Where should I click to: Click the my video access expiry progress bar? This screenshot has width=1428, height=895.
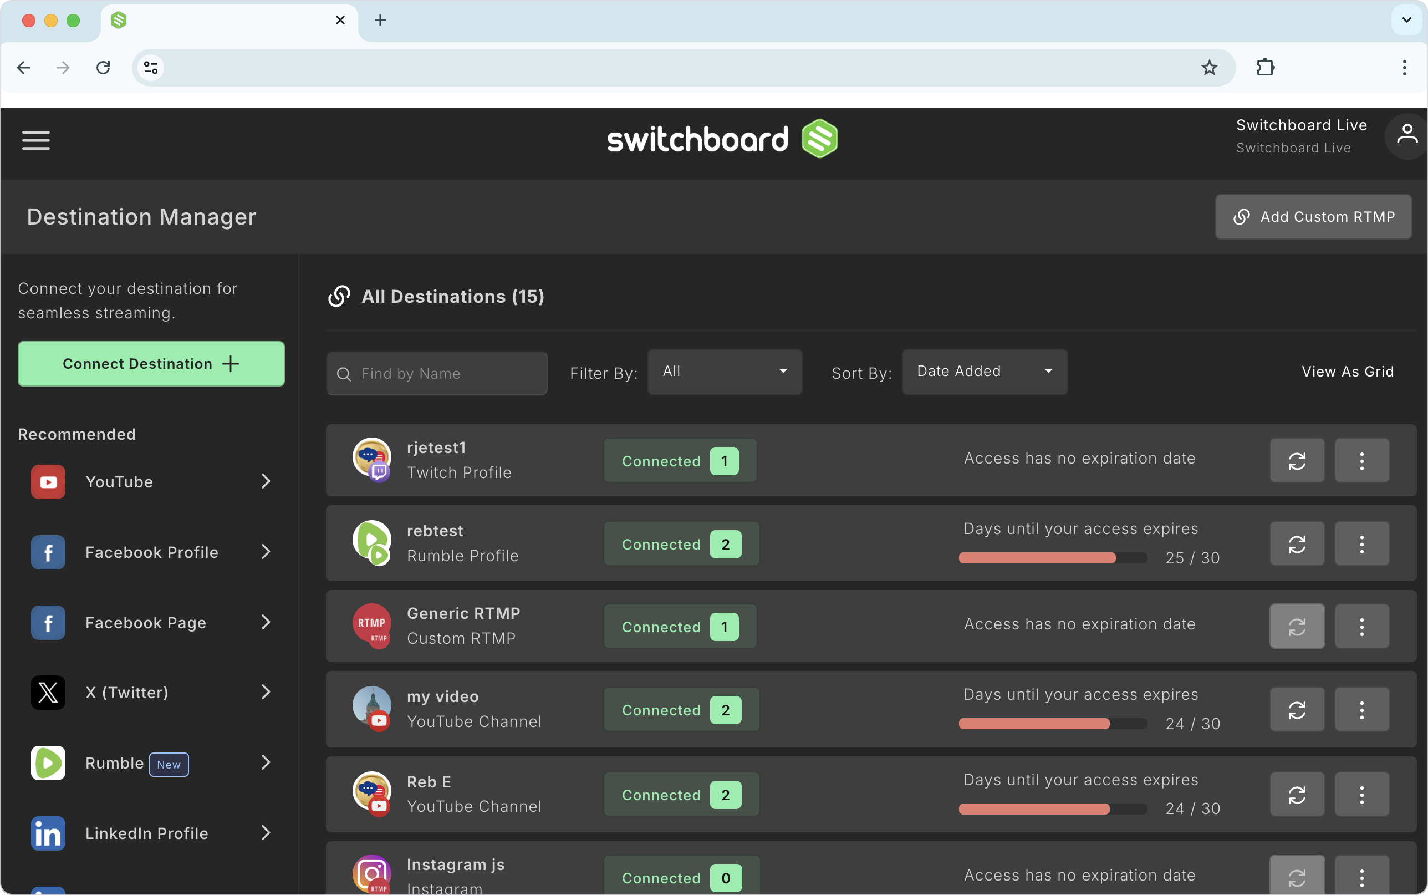[x=1053, y=723]
